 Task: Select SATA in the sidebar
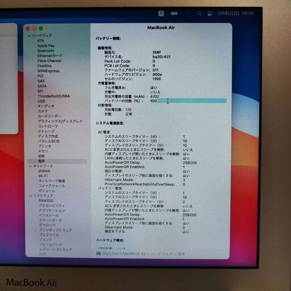(42, 86)
